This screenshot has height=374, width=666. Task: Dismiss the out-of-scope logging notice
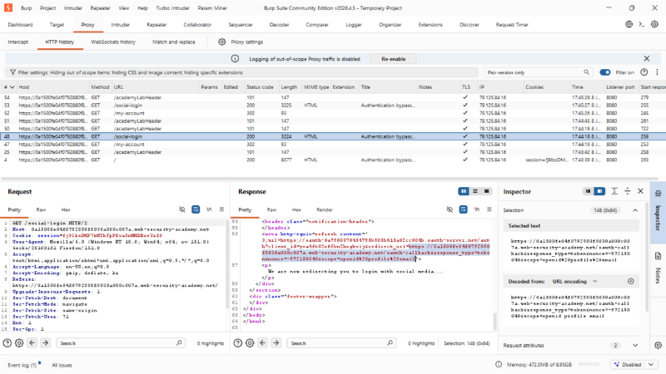(647, 58)
